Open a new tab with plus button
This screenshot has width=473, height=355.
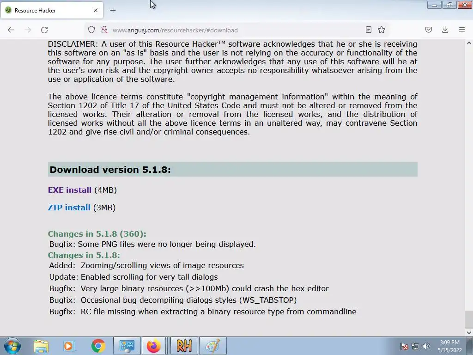113,11
